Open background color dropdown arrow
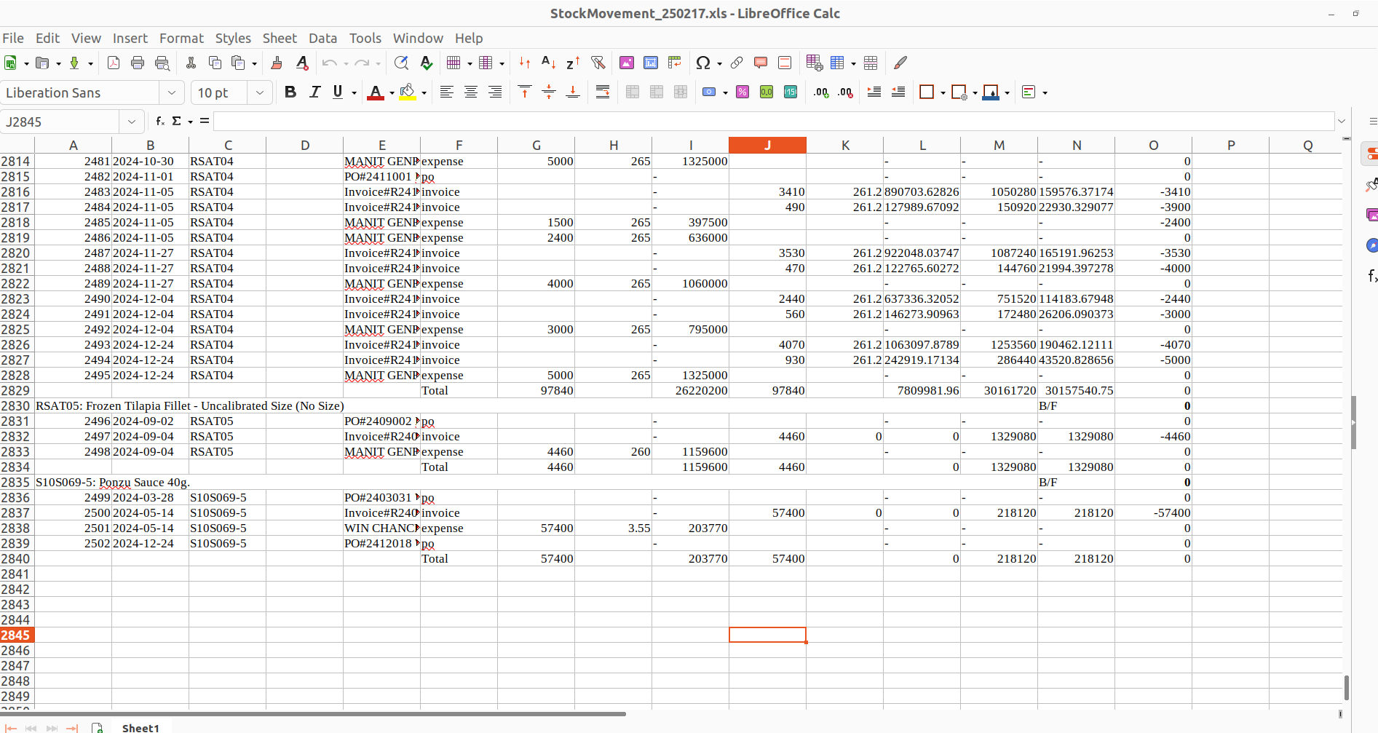Image resolution: width=1378 pixels, height=733 pixels. pyautogui.click(x=424, y=93)
